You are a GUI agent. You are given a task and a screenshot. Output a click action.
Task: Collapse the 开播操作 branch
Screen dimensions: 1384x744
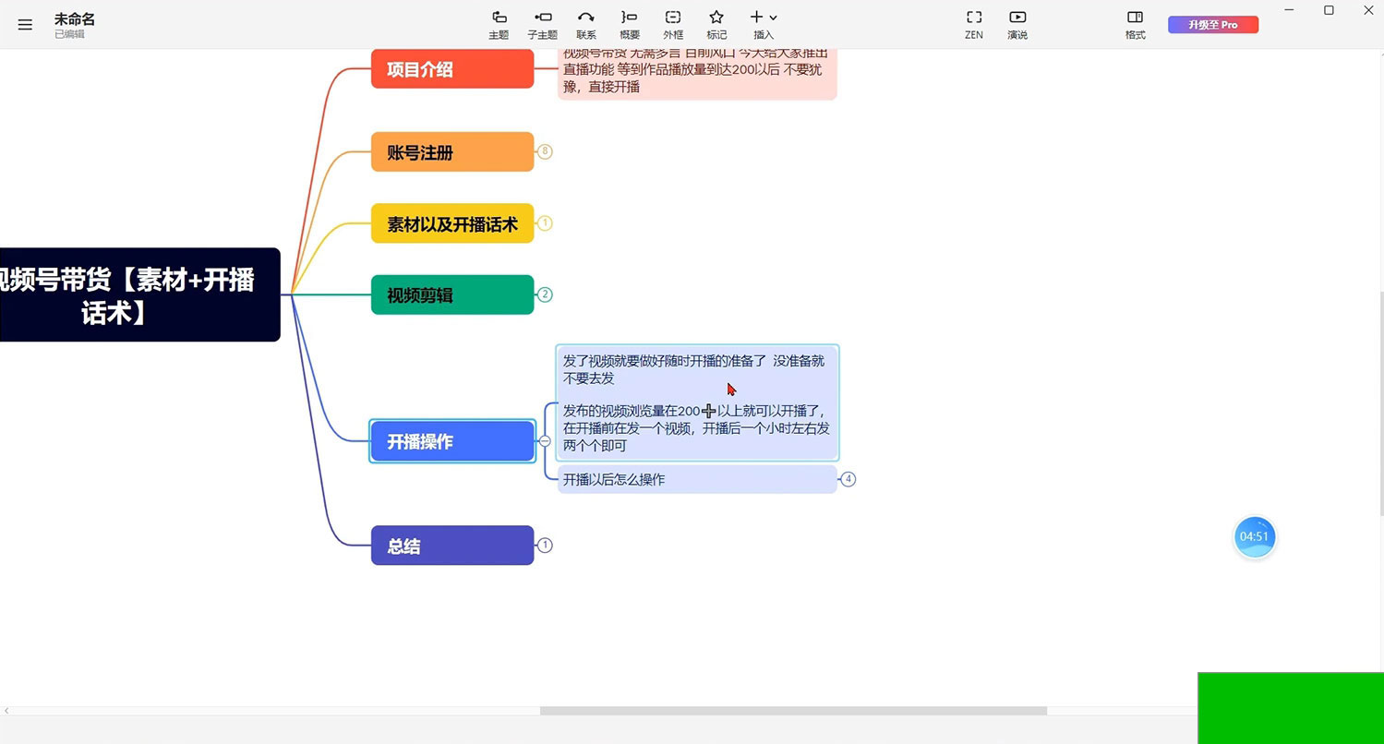pos(545,441)
